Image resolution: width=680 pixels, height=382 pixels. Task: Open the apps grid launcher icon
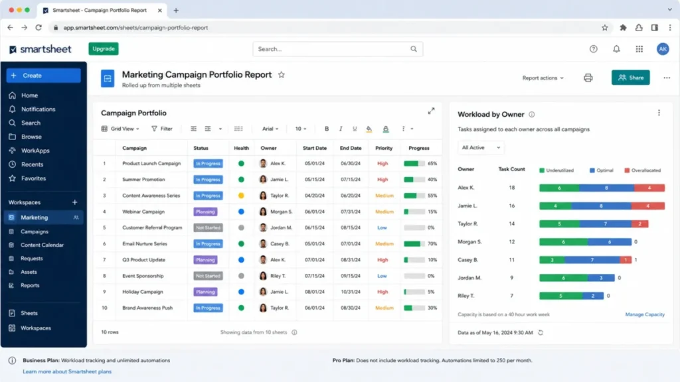pos(639,49)
